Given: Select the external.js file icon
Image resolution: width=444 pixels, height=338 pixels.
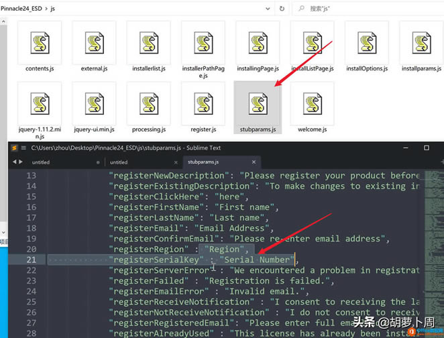Looking at the screenshot, I should [x=95, y=43].
